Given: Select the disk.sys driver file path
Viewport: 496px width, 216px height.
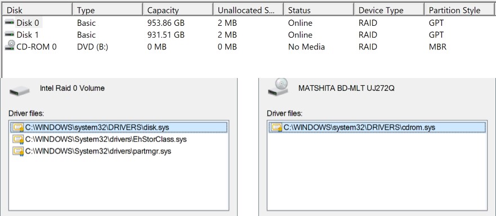Looking at the screenshot, I should [x=97, y=127].
